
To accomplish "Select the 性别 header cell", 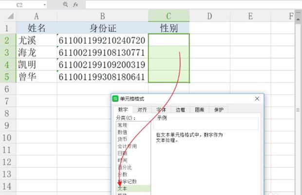I will click(169, 28).
